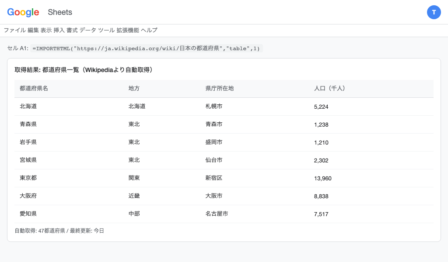Open the 拡張機能 menu
Viewport: 448px width, 262px height.
129,30
